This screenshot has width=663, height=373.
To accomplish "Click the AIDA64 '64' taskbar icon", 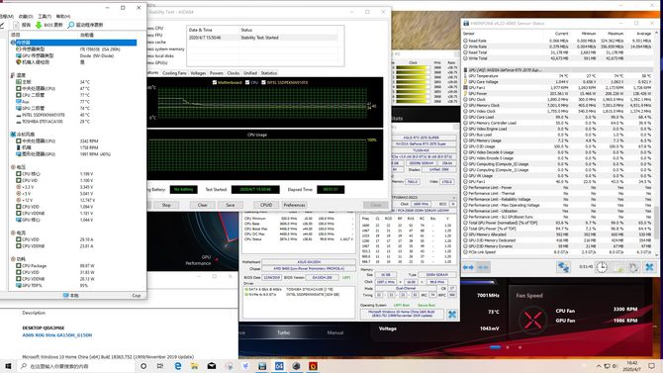I will pos(279,366).
